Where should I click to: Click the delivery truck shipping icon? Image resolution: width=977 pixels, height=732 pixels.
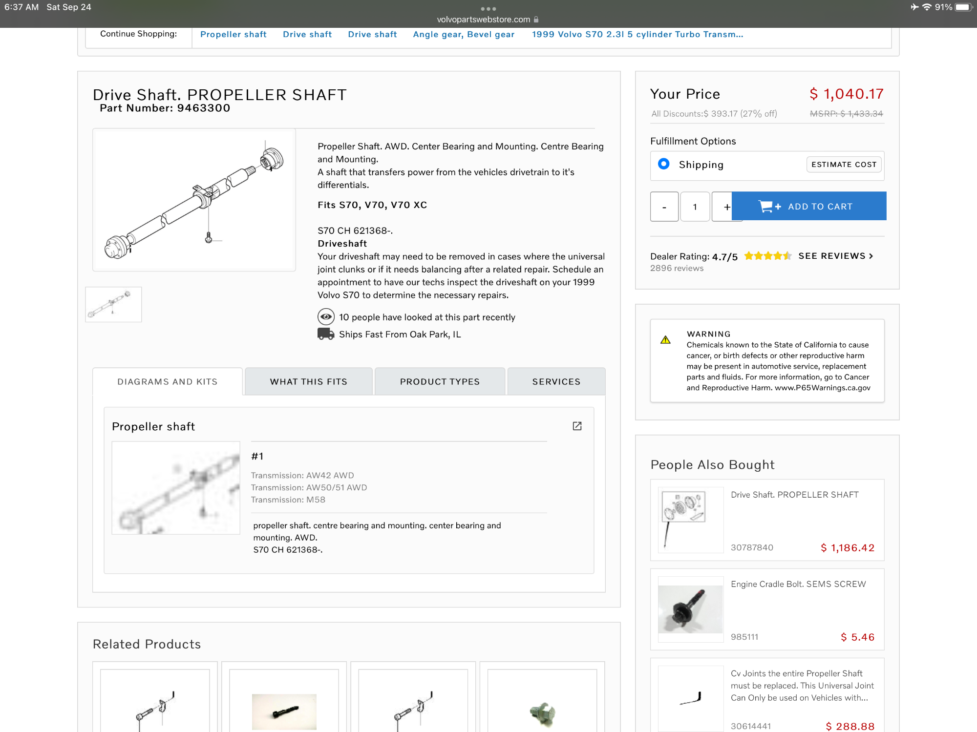pos(325,334)
